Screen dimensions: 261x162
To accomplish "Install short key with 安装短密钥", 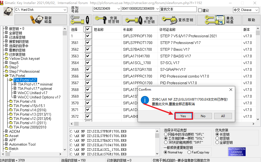I will click(x=107, y=20).
